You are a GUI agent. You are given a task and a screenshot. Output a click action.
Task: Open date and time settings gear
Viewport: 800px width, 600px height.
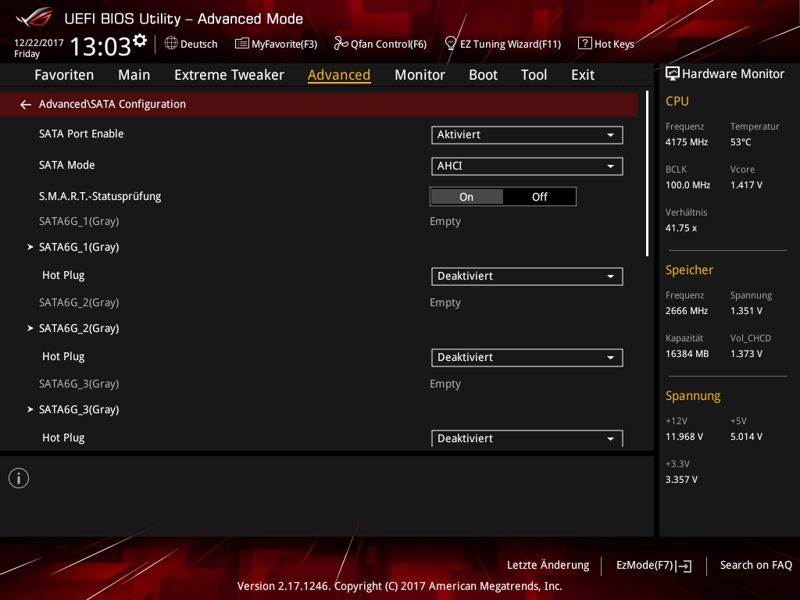pos(140,40)
